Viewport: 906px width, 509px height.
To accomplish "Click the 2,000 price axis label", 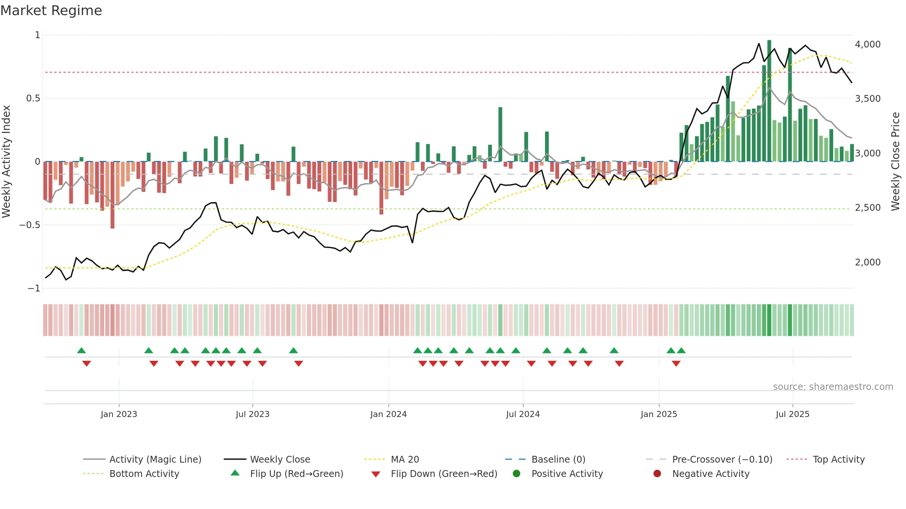I will 868,262.
